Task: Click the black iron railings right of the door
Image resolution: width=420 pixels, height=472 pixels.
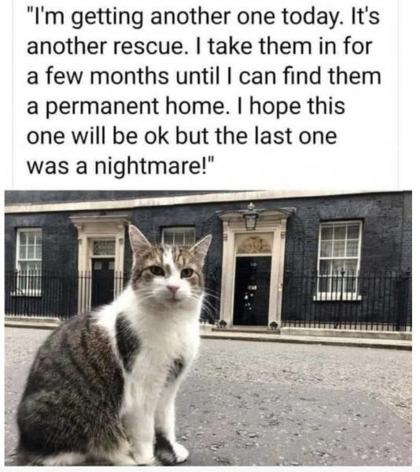Action: (346, 301)
